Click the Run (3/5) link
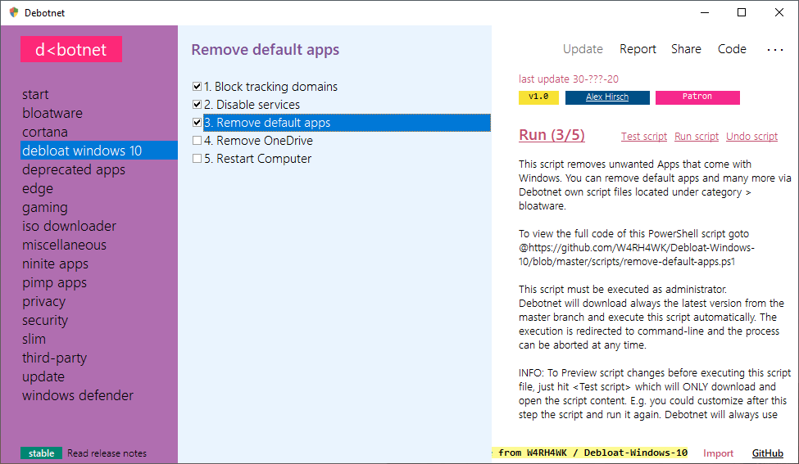This screenshot has height=464, width=799. (552, 135)
